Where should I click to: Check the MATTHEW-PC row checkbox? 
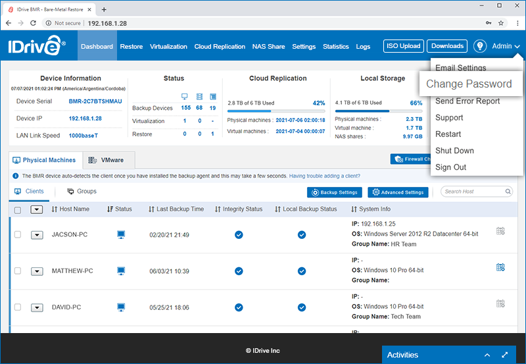(x=18, y=271)
